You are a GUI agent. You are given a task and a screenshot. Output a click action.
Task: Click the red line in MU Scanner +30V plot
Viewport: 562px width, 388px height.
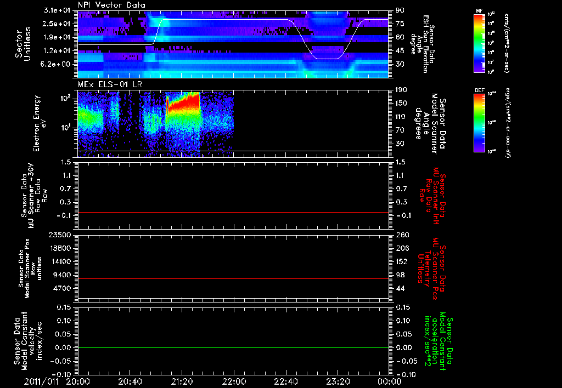click(233, 212)
